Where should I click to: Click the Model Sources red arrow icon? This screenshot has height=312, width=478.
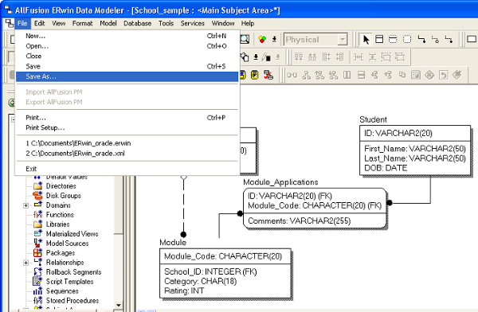[x=37, y=243]
